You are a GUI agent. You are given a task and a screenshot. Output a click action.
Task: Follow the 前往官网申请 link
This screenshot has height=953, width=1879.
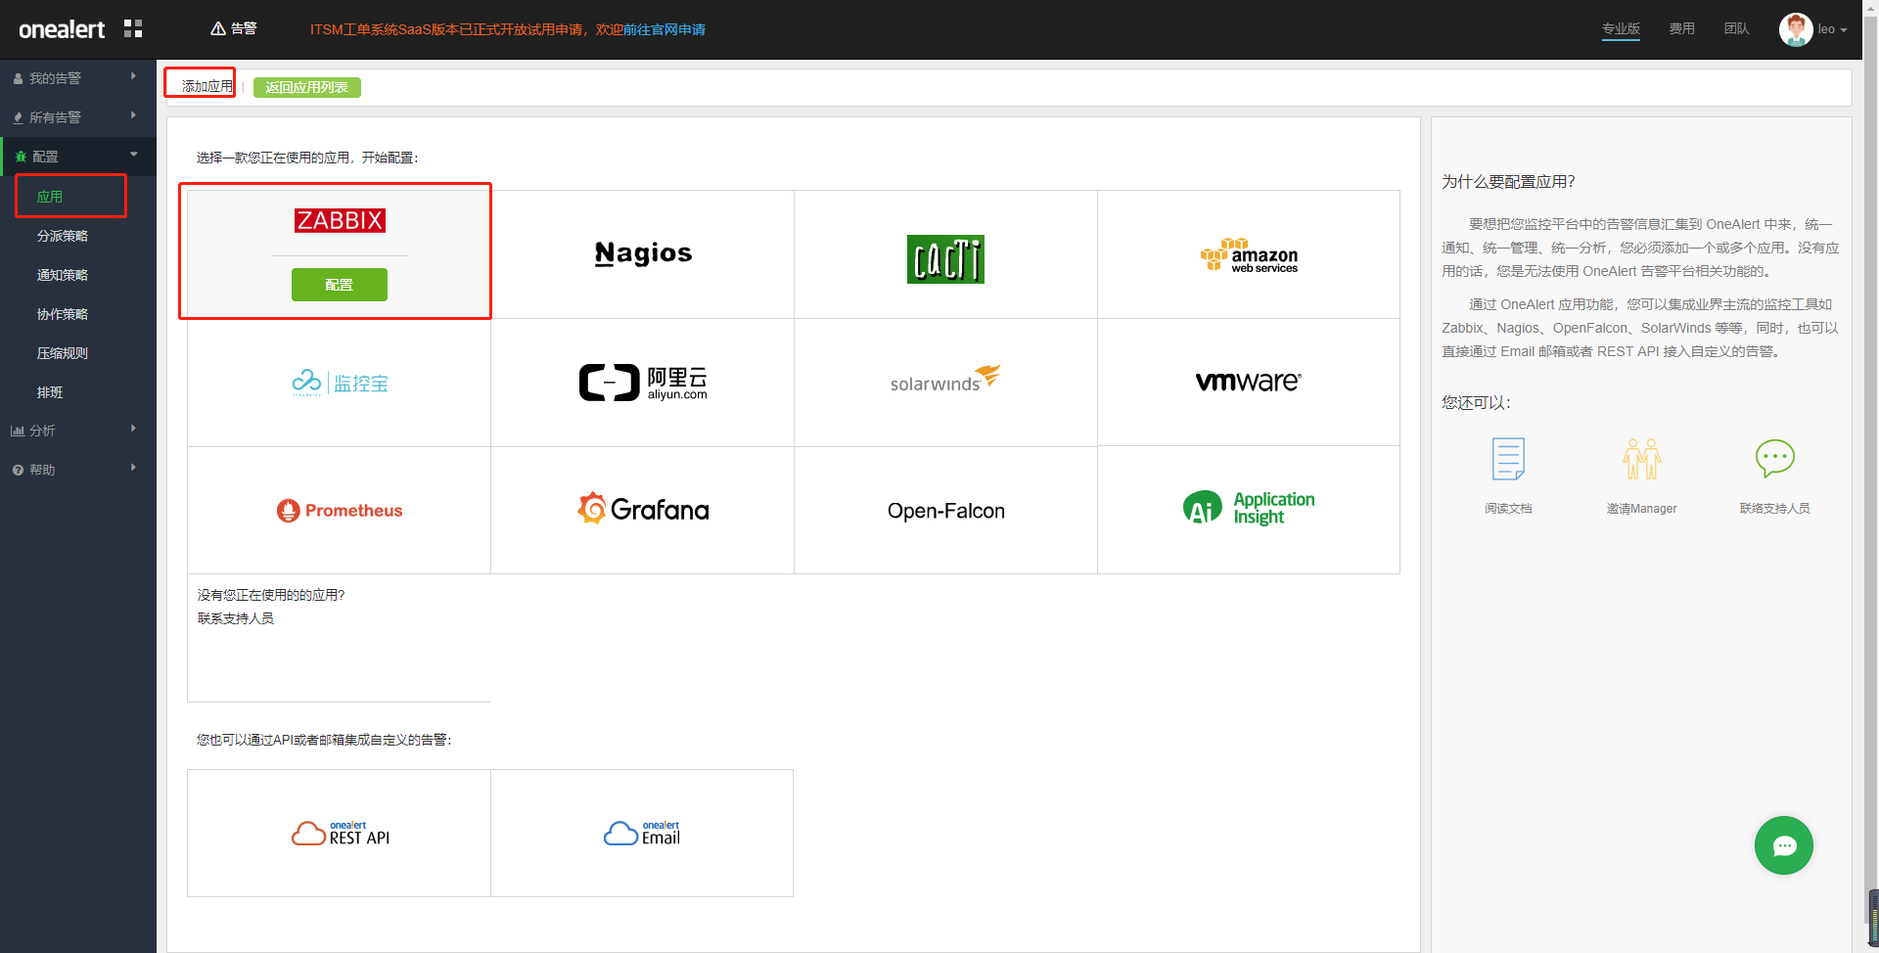tap(665, 29)
